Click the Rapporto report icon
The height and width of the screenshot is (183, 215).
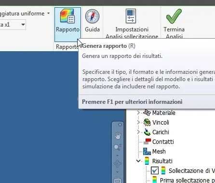(x=67, y=16)
